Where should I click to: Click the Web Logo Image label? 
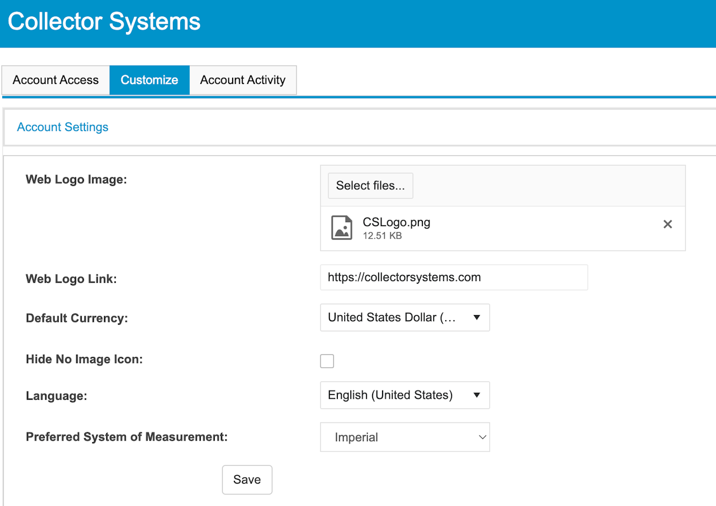coord(77,180)
